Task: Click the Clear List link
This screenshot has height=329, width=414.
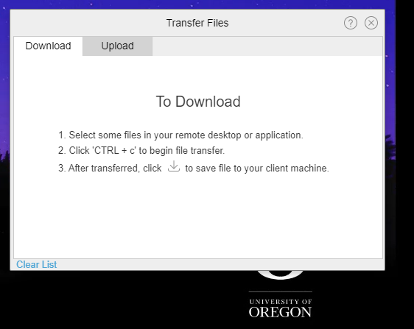Action: click(36, 264)
